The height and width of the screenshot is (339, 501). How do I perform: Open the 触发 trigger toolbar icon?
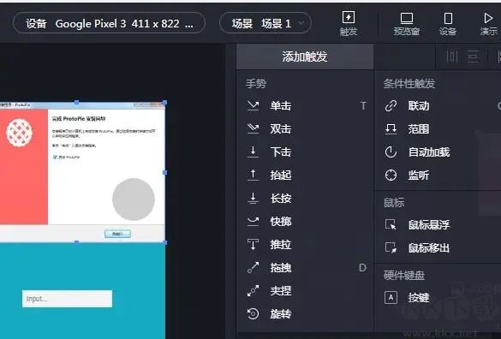tap(349, 23)
